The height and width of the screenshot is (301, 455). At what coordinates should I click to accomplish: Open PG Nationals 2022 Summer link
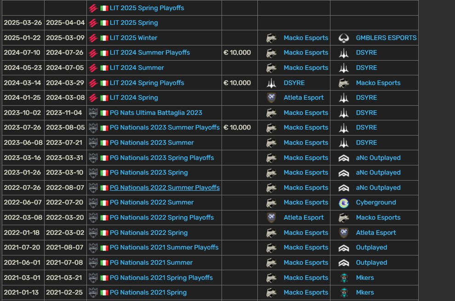point(152,202)
